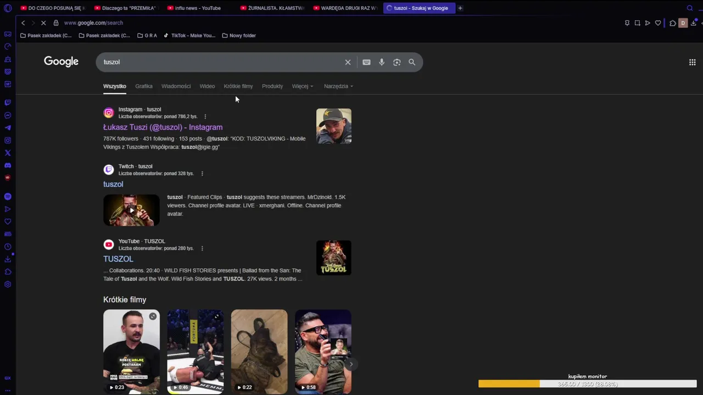Open Telegram in the sidebar
The width and height of the screenshot is (703, 395).
[x=8, y=128]
